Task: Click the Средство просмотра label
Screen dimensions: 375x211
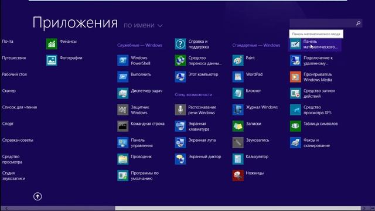Action: tap(12, 159)
